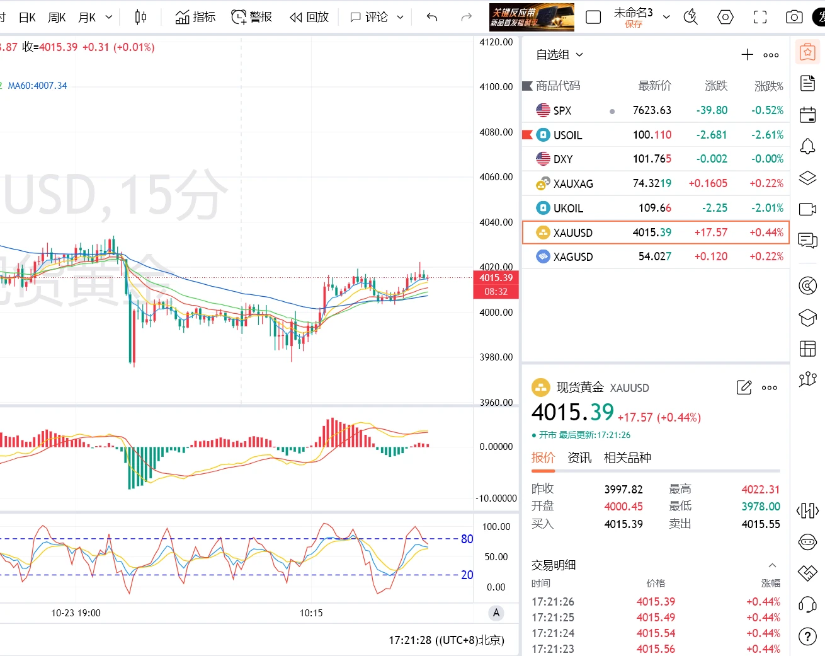The height and width of the screenshot is (656, 825).
Task: Open the quick search icon
Action: click(691, 17)
